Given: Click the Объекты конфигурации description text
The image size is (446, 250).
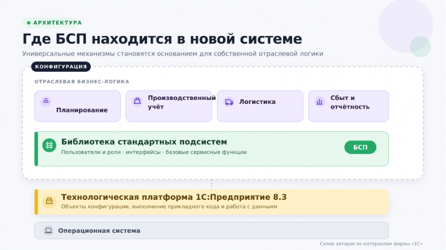Looking at the screenshot, I should [169, 207].
